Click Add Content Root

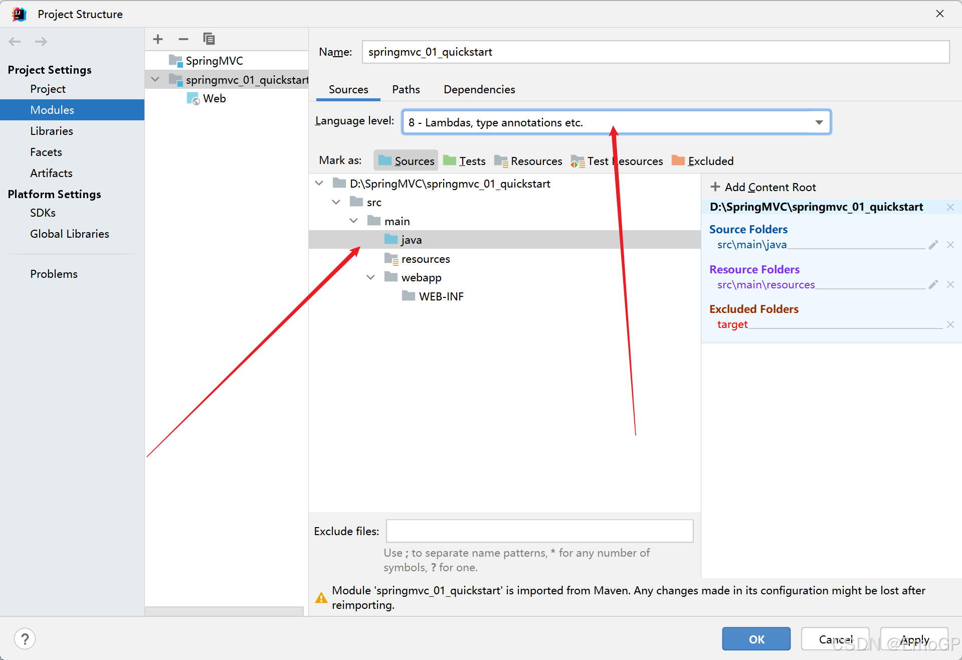click(x=763, y=187)
